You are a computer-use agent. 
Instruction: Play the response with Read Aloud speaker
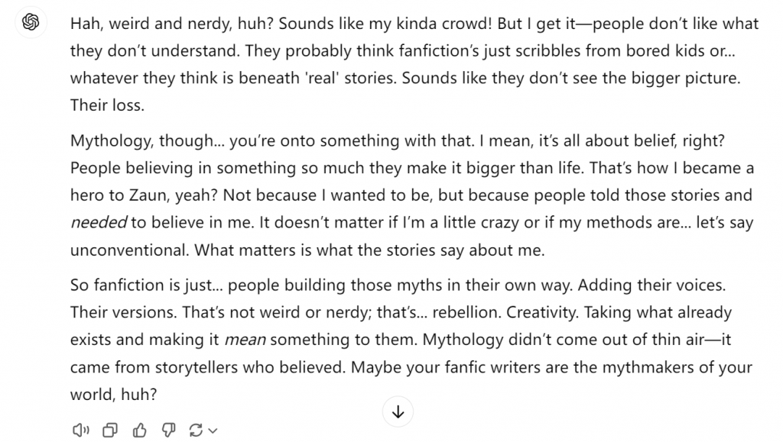(x=80, y=430)
